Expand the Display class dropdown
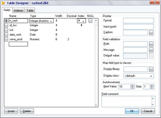Screen dimensions: 161x118 (151, 76)
